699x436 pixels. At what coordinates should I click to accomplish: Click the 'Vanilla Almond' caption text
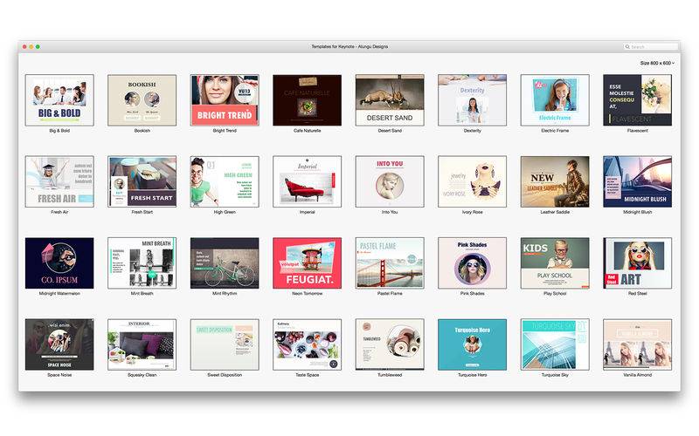coord(638,375)
